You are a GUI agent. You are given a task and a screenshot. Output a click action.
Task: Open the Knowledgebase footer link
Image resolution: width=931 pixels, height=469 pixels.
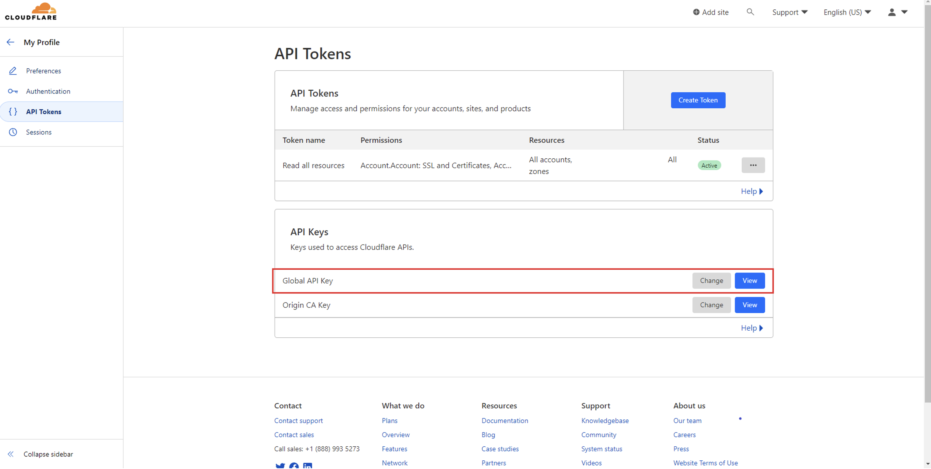[x=605, y=421]
